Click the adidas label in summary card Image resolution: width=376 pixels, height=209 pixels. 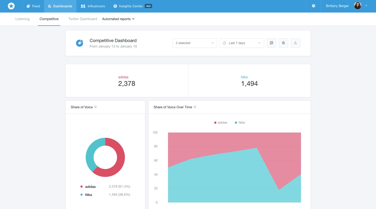click(x=123, y=77)
